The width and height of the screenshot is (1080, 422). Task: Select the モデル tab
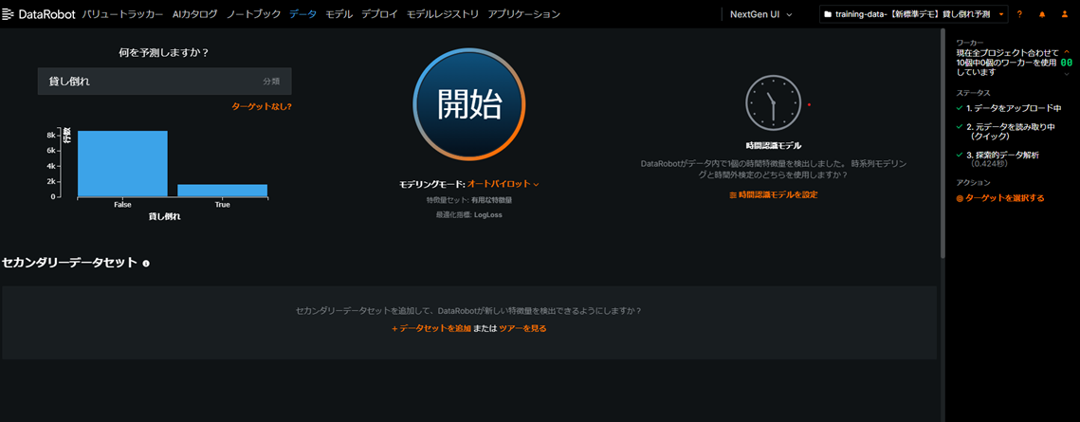tap(339, 14)
